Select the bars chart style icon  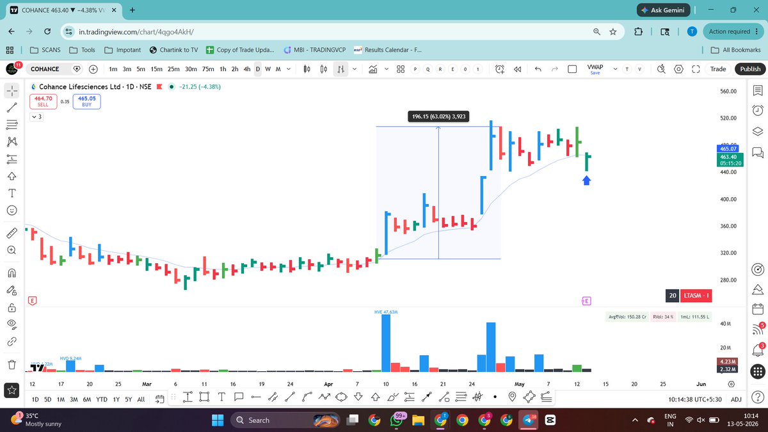click(x=341, y=69)
